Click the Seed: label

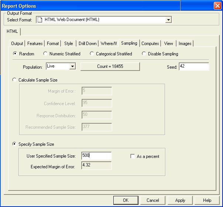click(172, 67)
